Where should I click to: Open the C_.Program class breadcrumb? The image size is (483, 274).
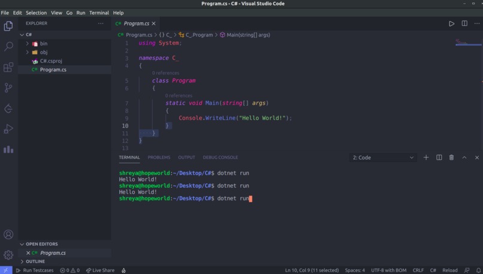[196, 35]
